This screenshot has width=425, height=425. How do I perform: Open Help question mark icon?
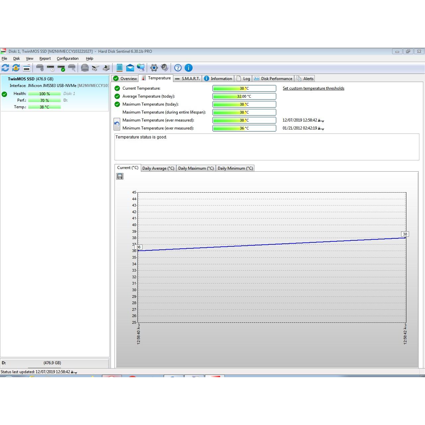click(x=178, y=68)
